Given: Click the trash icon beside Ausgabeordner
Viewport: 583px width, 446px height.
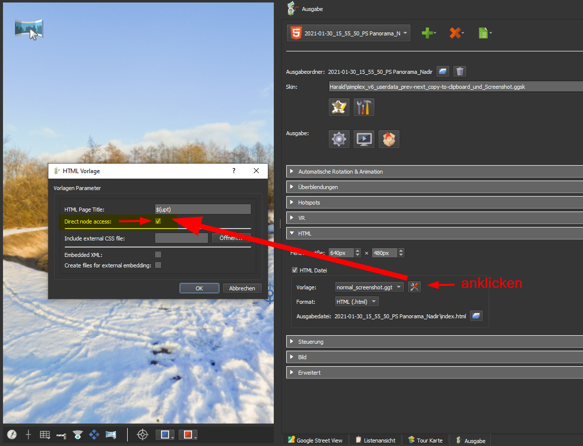Looking at the screenshot, I should 460,71.
